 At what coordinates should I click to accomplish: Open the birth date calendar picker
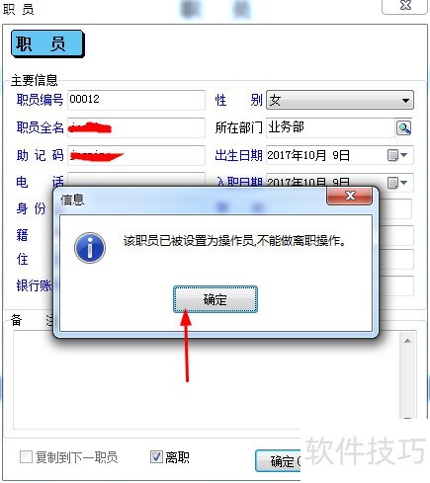(392, 155)
